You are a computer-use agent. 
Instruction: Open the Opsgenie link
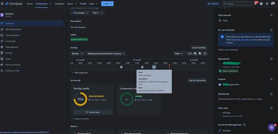pos(246,40)
